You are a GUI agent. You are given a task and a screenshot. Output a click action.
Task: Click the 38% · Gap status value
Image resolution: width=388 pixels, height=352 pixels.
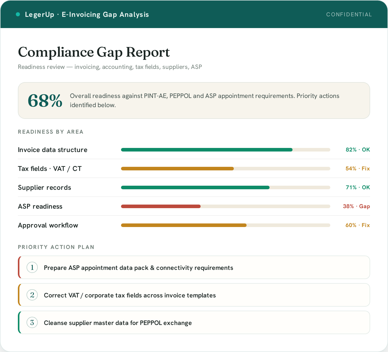point(356,206)
